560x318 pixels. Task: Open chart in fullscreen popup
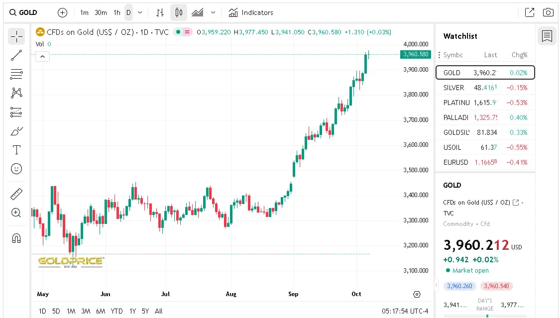[530, 12]
